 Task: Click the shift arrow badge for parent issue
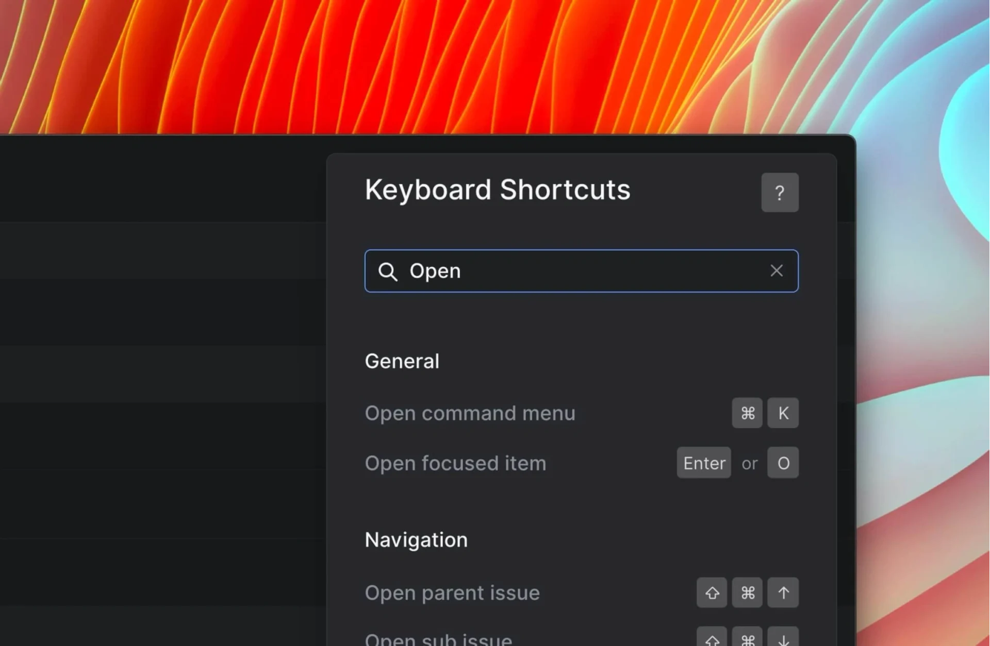(x=712, y=592)
